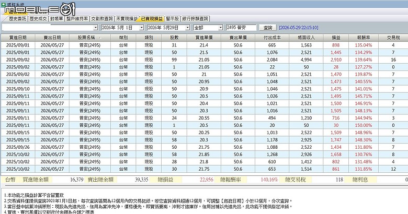Select the return rate cell 135.04%
The image size is (408, 214).
(x=364, y=45)
